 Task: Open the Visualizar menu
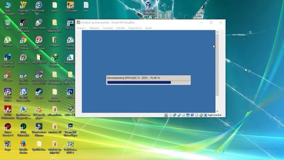(x=108, y=28)
